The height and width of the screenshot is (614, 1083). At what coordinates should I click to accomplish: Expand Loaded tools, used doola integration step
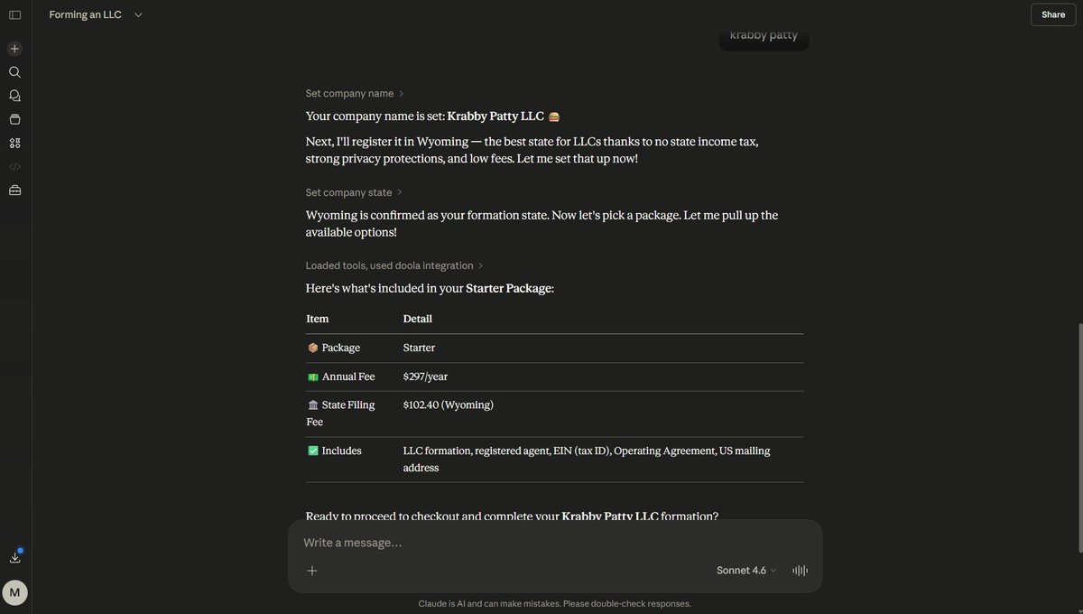394,265
